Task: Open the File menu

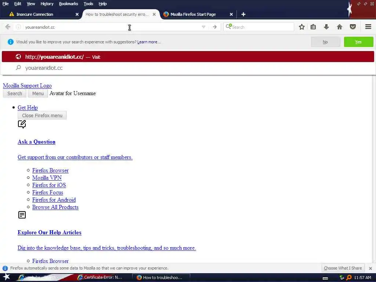Action: pyautogui.click(x=6, y=4)
